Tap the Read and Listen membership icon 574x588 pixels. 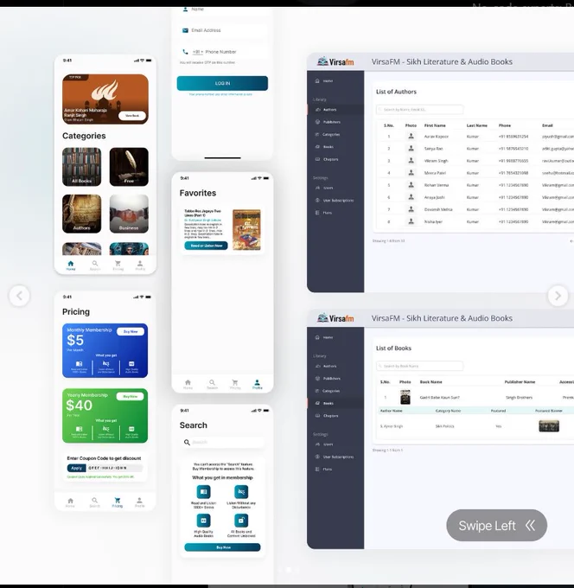point(204,492)
